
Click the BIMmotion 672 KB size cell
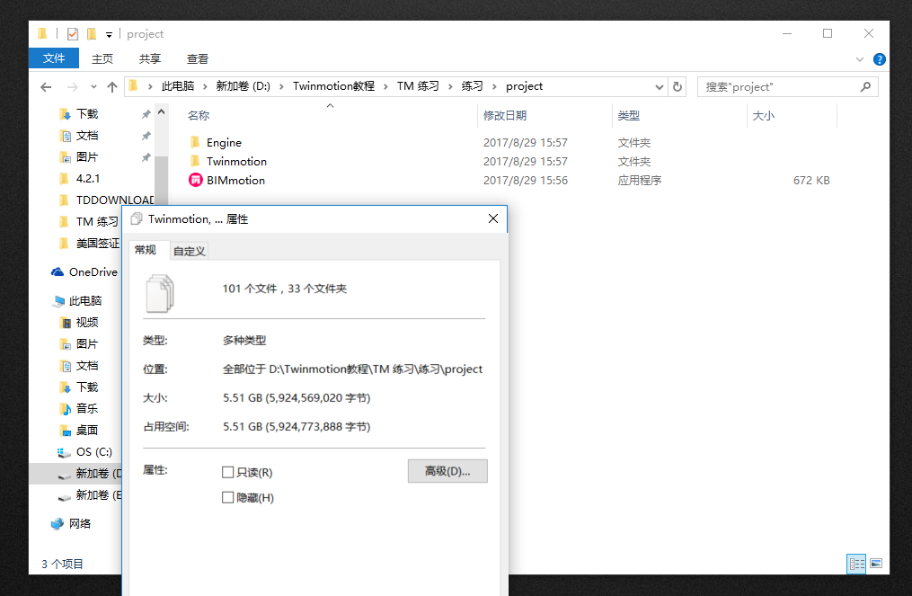pos(811,181)
